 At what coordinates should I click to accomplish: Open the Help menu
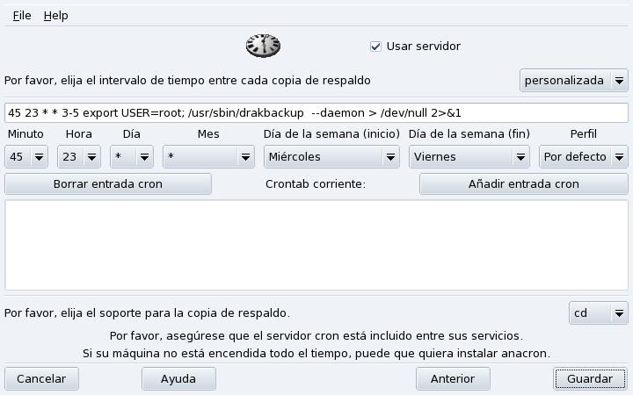pos(55,16)
